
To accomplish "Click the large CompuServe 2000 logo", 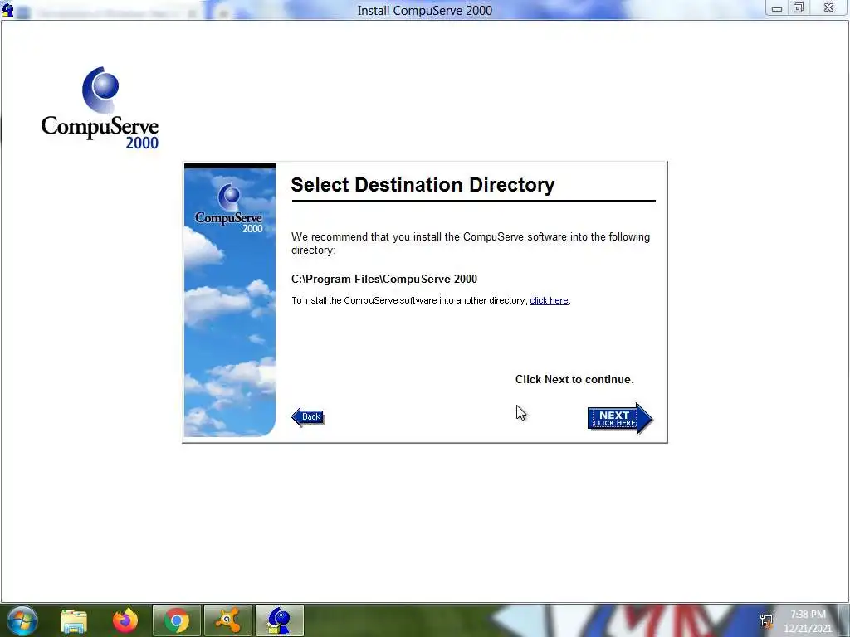I will 100,108.
